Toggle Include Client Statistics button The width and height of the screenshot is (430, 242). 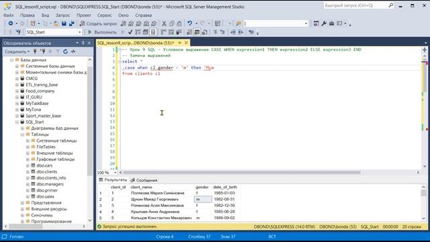coord(179,32)
